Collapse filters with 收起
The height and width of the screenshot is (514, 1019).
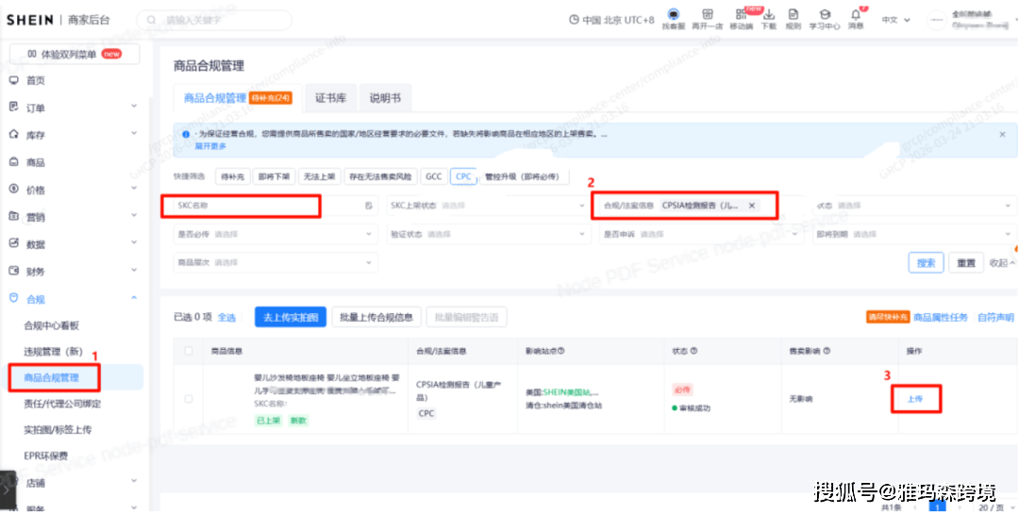[x=1002, y=263]
